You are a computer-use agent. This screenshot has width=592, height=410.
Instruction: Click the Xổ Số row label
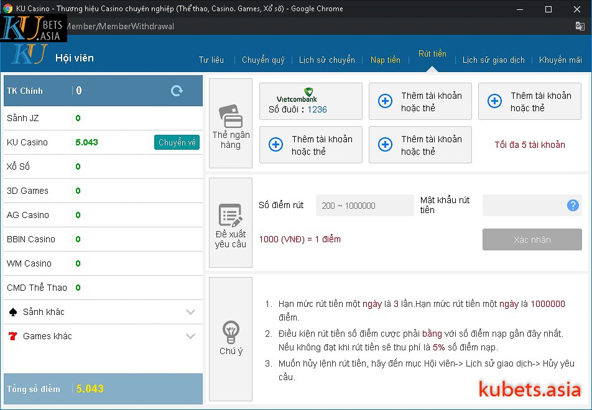(x=18, y=166)
